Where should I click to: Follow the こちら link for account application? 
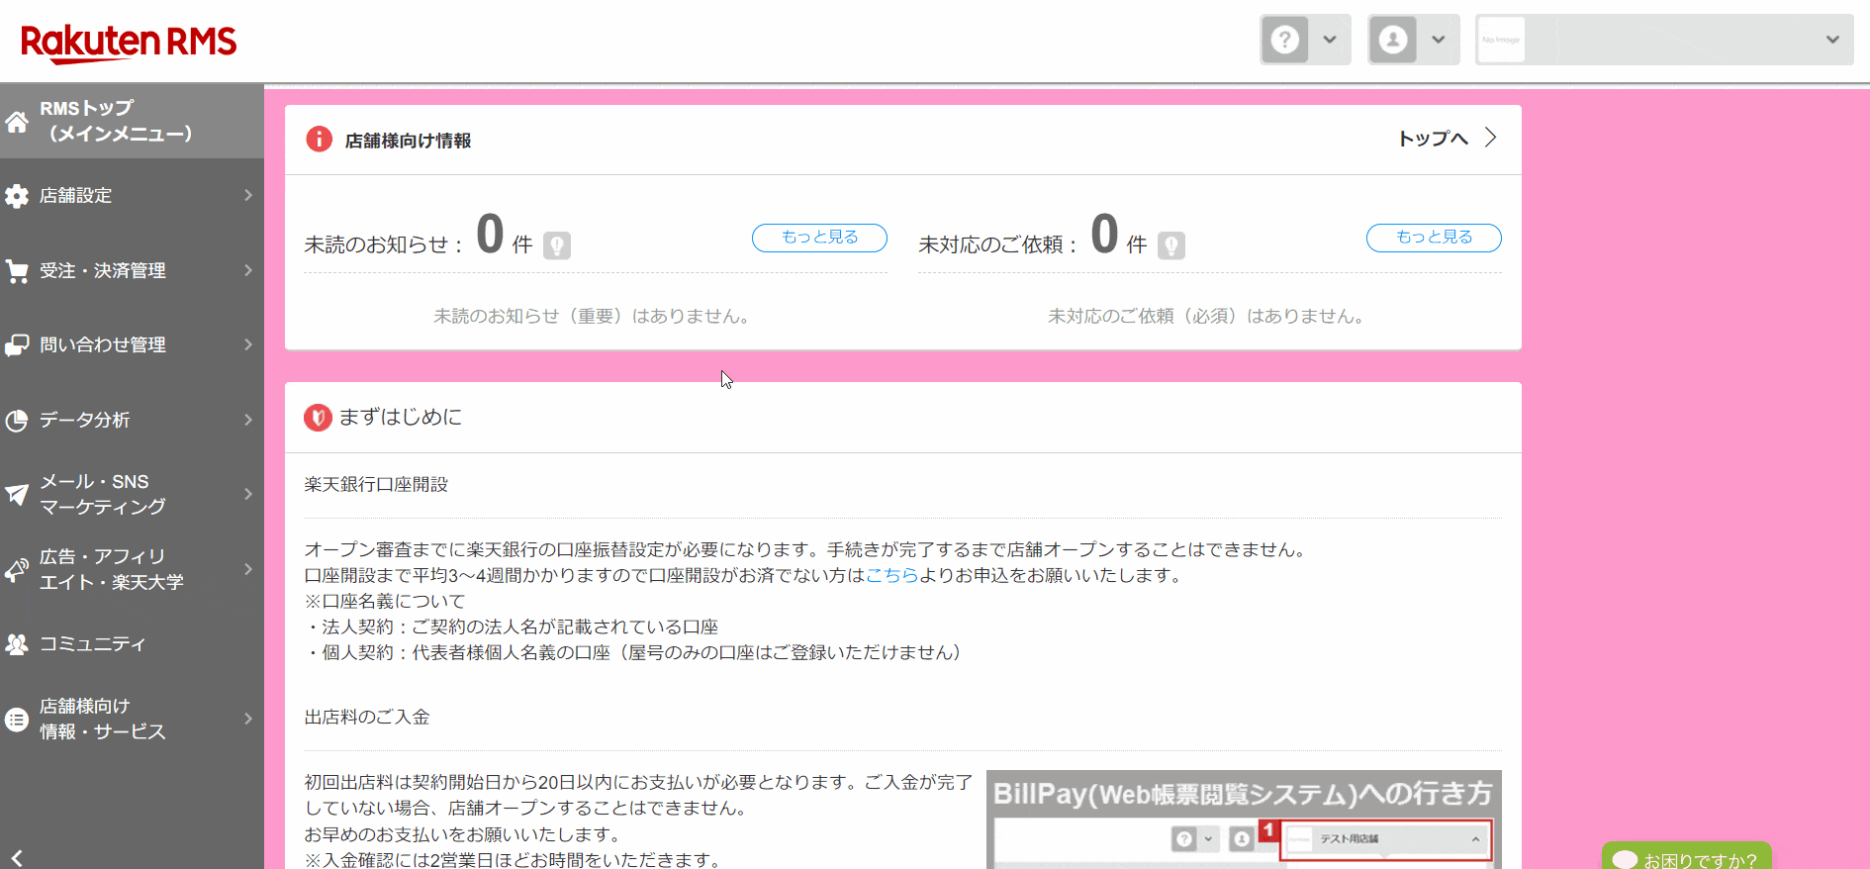click(x=891, y=575)
